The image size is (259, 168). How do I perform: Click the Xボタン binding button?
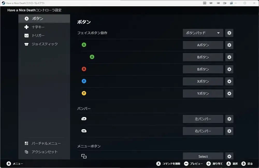[x=203, y=81]
